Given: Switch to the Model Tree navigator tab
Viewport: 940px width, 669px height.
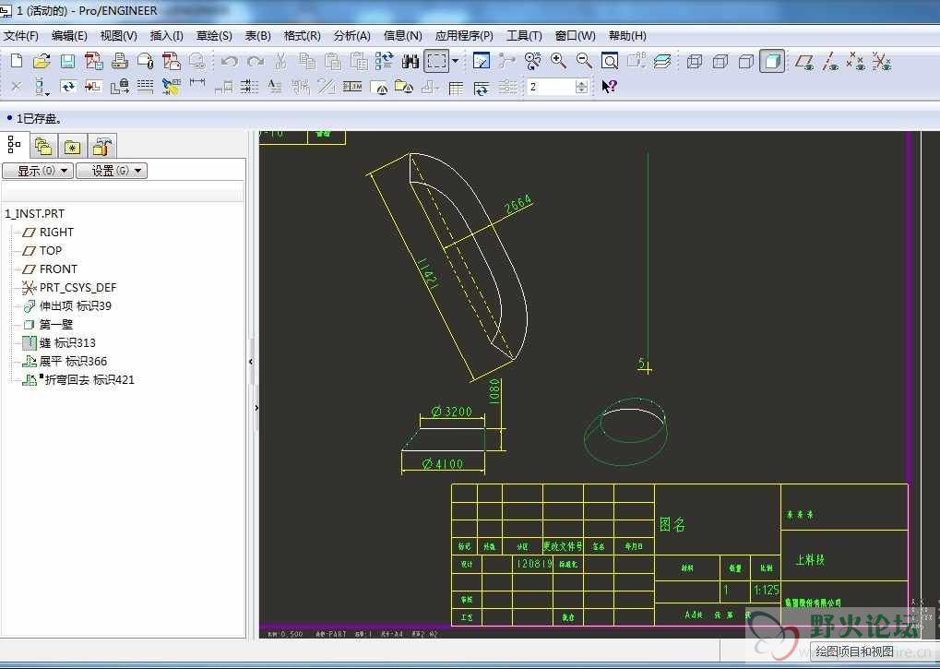Looking at the screenshot, I should pyautogui.click(x=15, y=145).
